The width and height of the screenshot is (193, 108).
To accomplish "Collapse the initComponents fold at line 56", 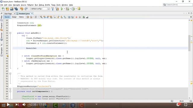I will [x=10, y=91].
